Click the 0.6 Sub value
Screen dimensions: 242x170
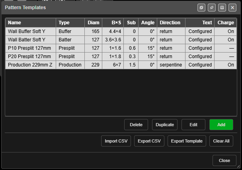(131, 48)
